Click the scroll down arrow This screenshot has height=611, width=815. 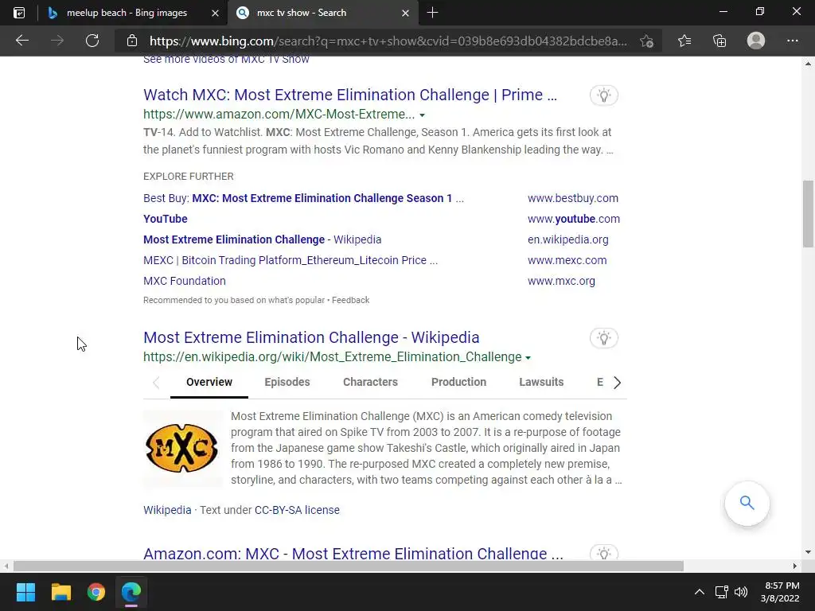click(x=808, y=552)
